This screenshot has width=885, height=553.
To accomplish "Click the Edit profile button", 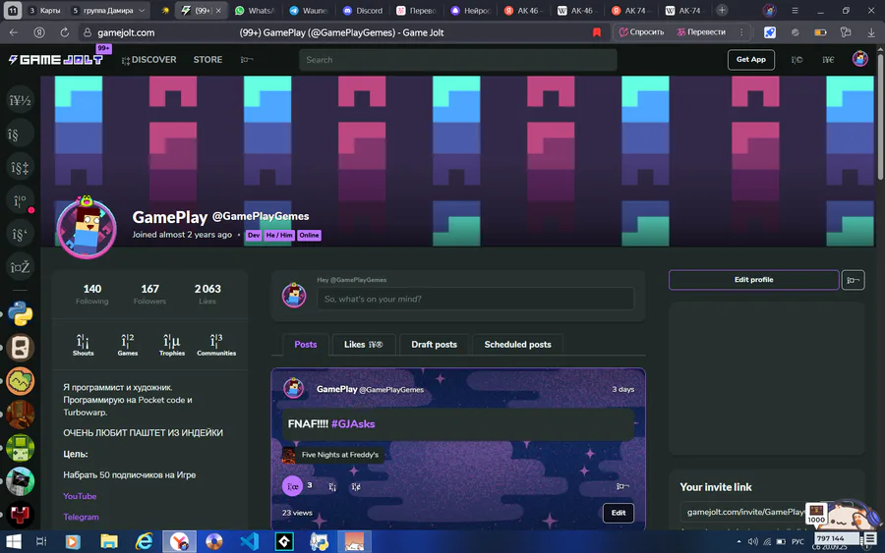I will point(753,280).
